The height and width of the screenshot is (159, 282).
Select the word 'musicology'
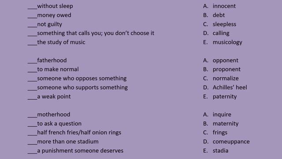click(227, 42)
